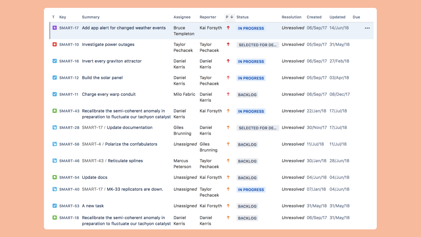Click the orange priority arrow on SMART-53
This screenshot has width=421, height=237.
228,206
